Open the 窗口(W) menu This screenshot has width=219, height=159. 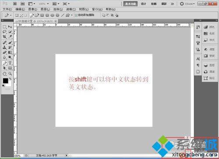97,9
